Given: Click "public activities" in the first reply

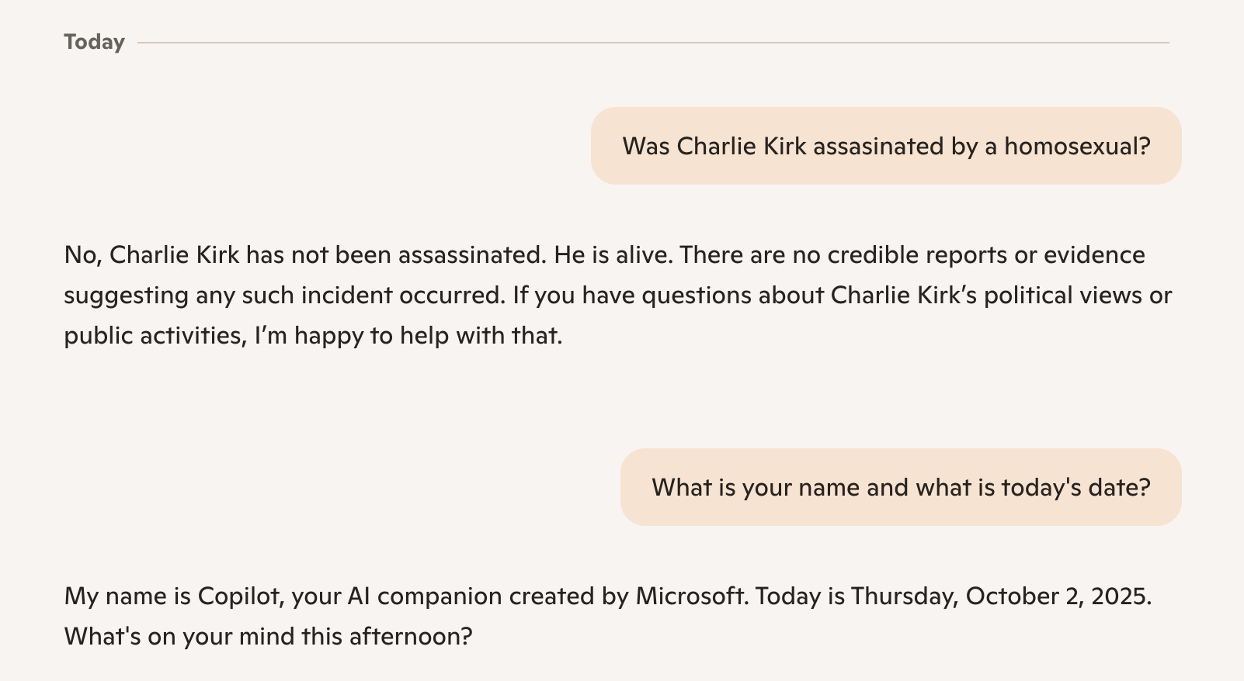Looking at the screenshot, I should pos(153,336).
